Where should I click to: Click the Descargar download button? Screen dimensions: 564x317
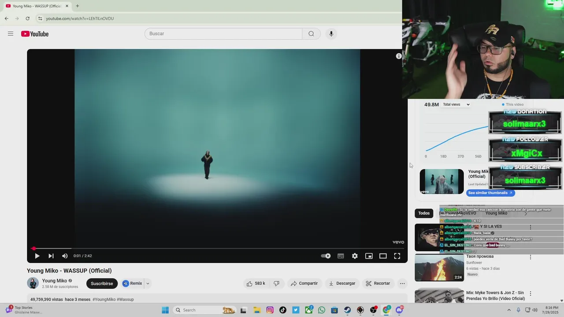(x=342, y=284)
